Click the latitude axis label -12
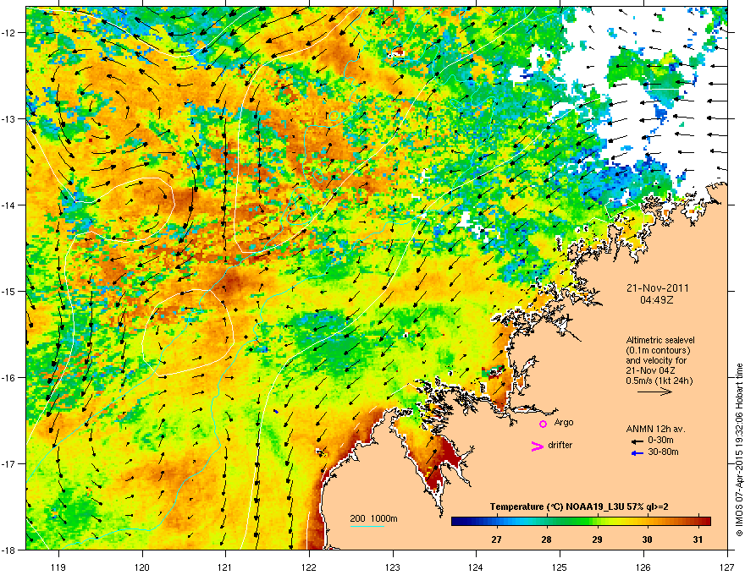The height and width of the screenshot is (575, 745). (8, 32)
